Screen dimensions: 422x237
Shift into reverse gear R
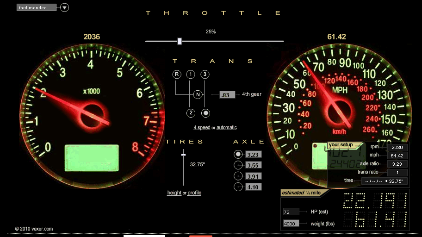[177, 75]
